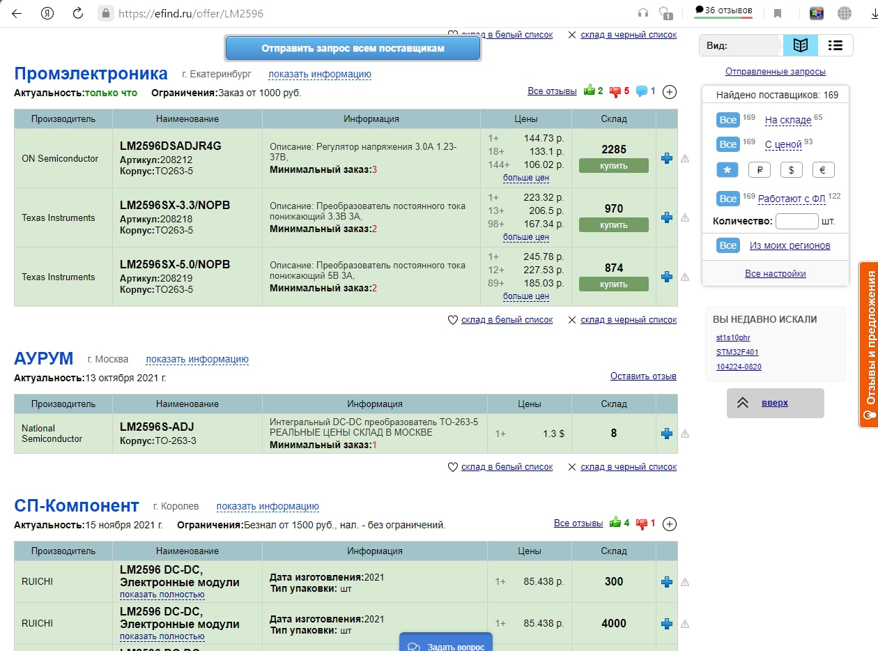Show more prices for LM2596SX-3.3/NOPB
Image resolution: width=878 pixels, height=651 pixels.
point(526,237)
